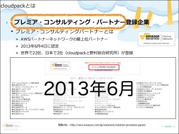Click 'リアルテックジャパン株式会社' entry

pyautogui.click(x=148, y=105)
